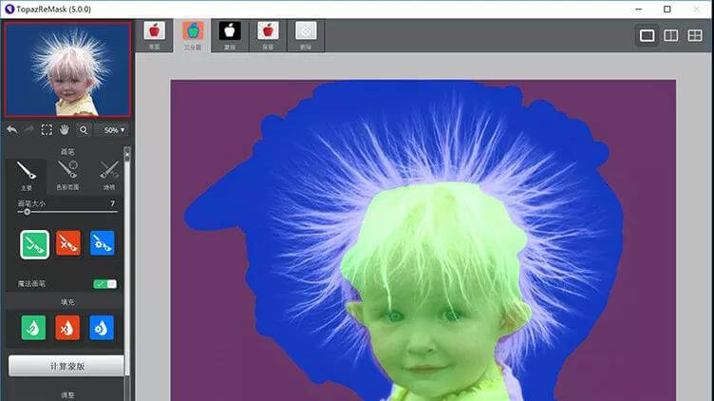Choose the green keep brush
714x401 pixels.
coord(34,244)
